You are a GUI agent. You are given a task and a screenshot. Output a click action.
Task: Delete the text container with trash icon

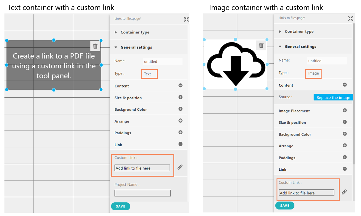(95, 46)
